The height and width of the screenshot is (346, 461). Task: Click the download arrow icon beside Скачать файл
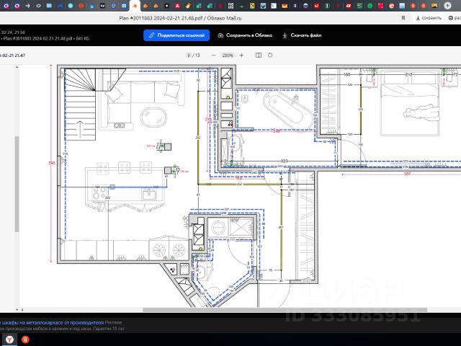pos(285,35)
